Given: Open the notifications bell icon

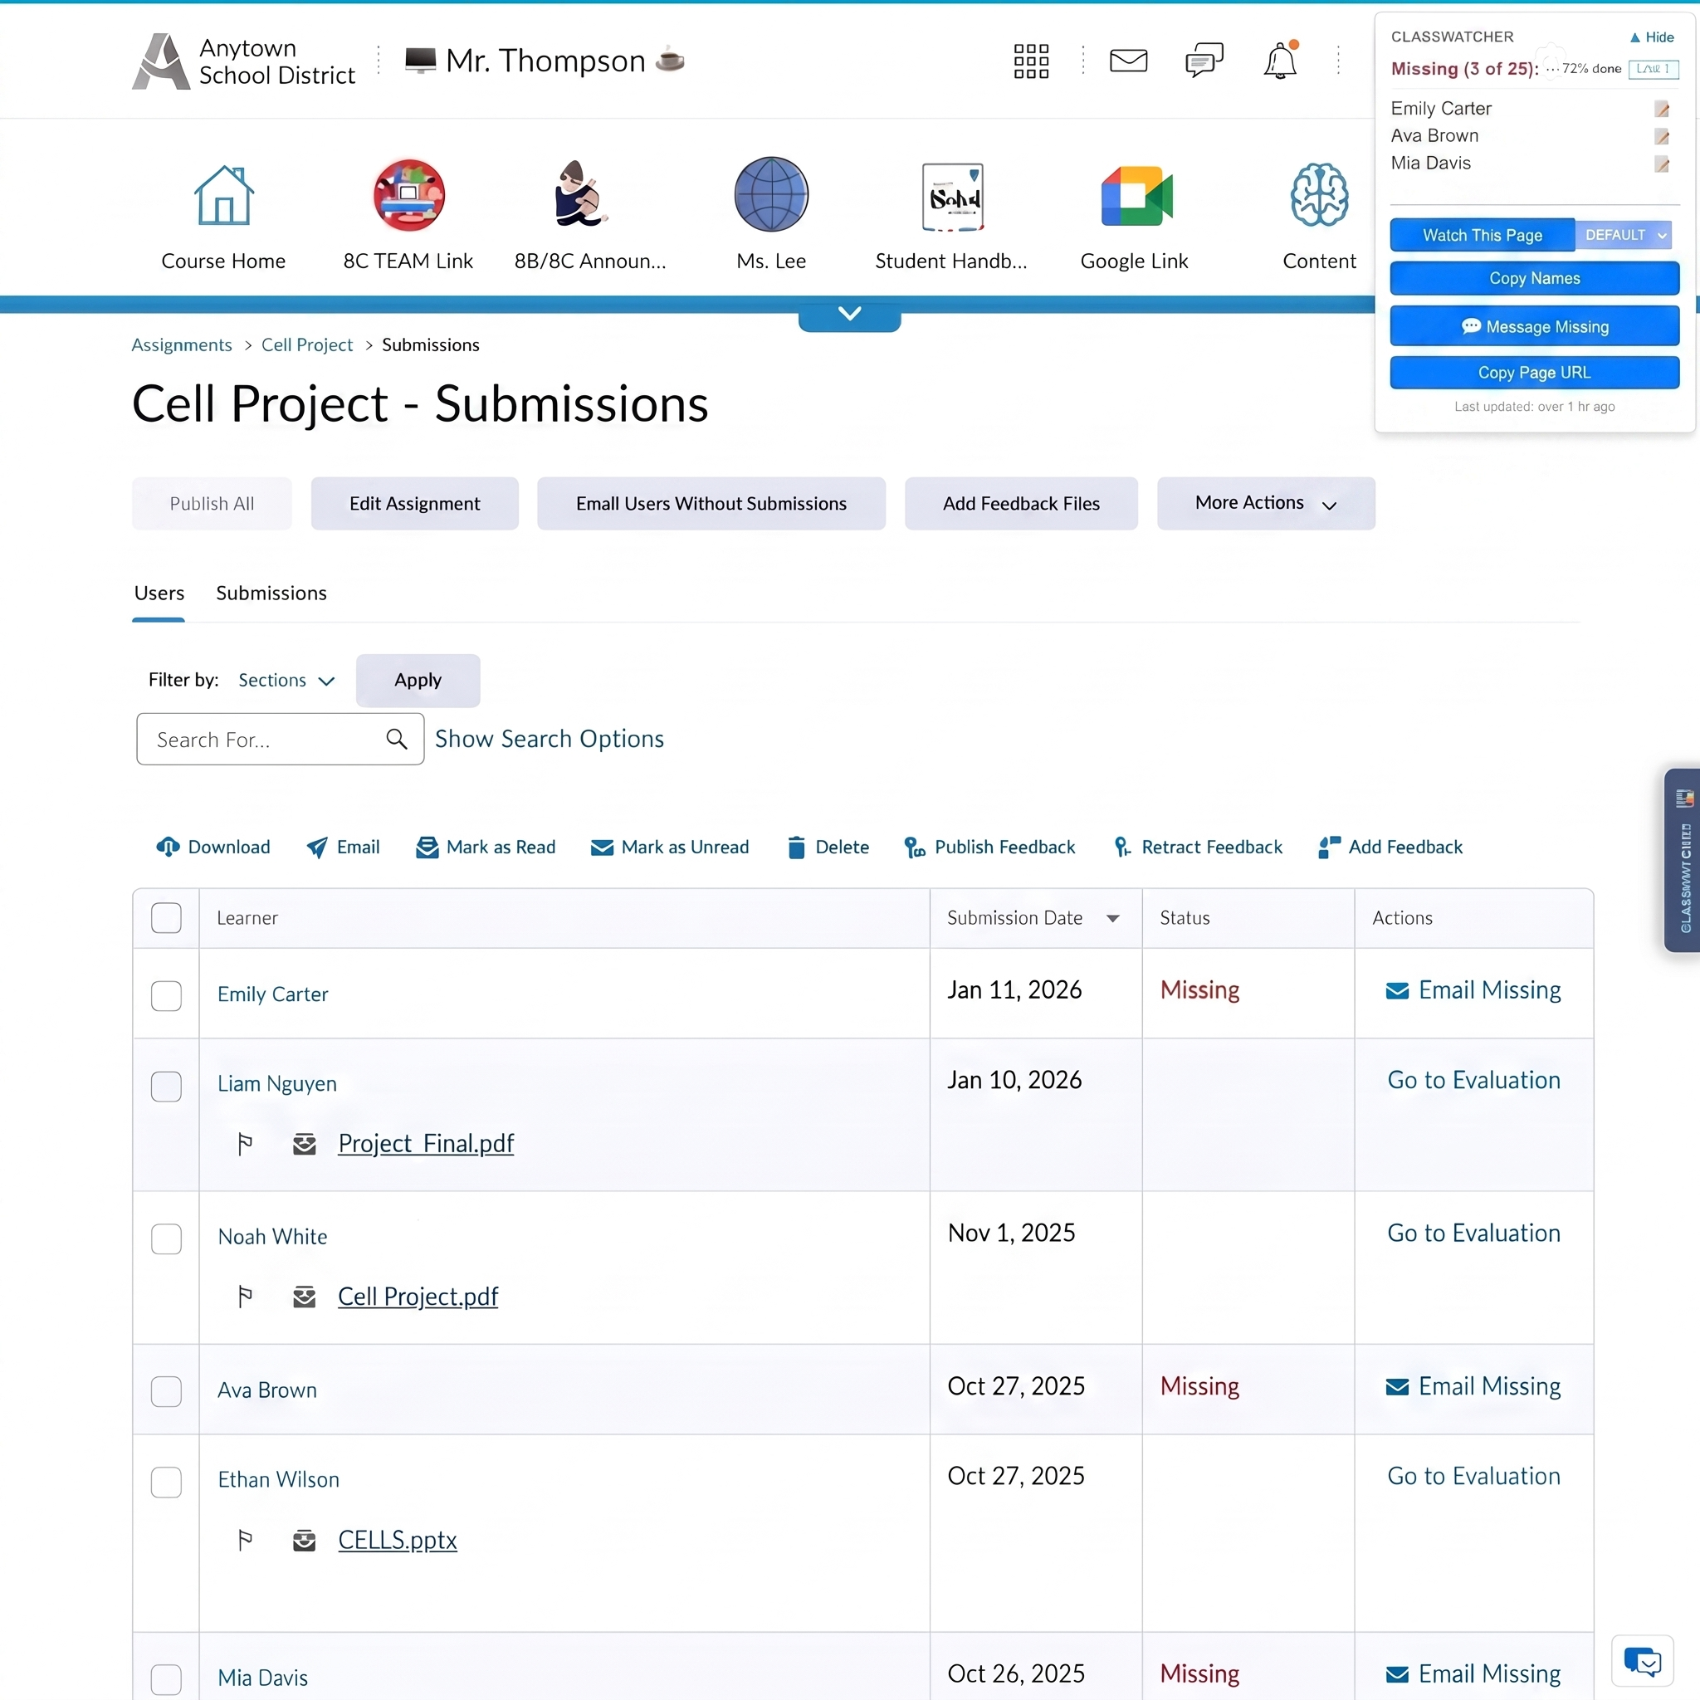Looking at the screenshot, I should [1280, 61].
